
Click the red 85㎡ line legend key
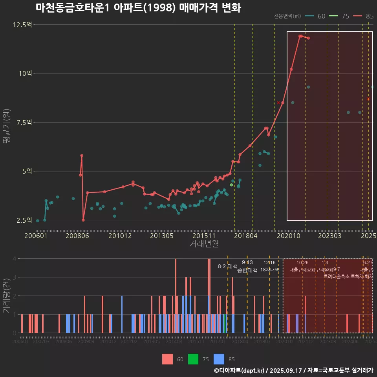click(357, 16)
